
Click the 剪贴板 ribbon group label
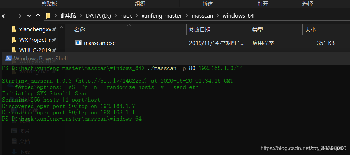coord(49,4)
